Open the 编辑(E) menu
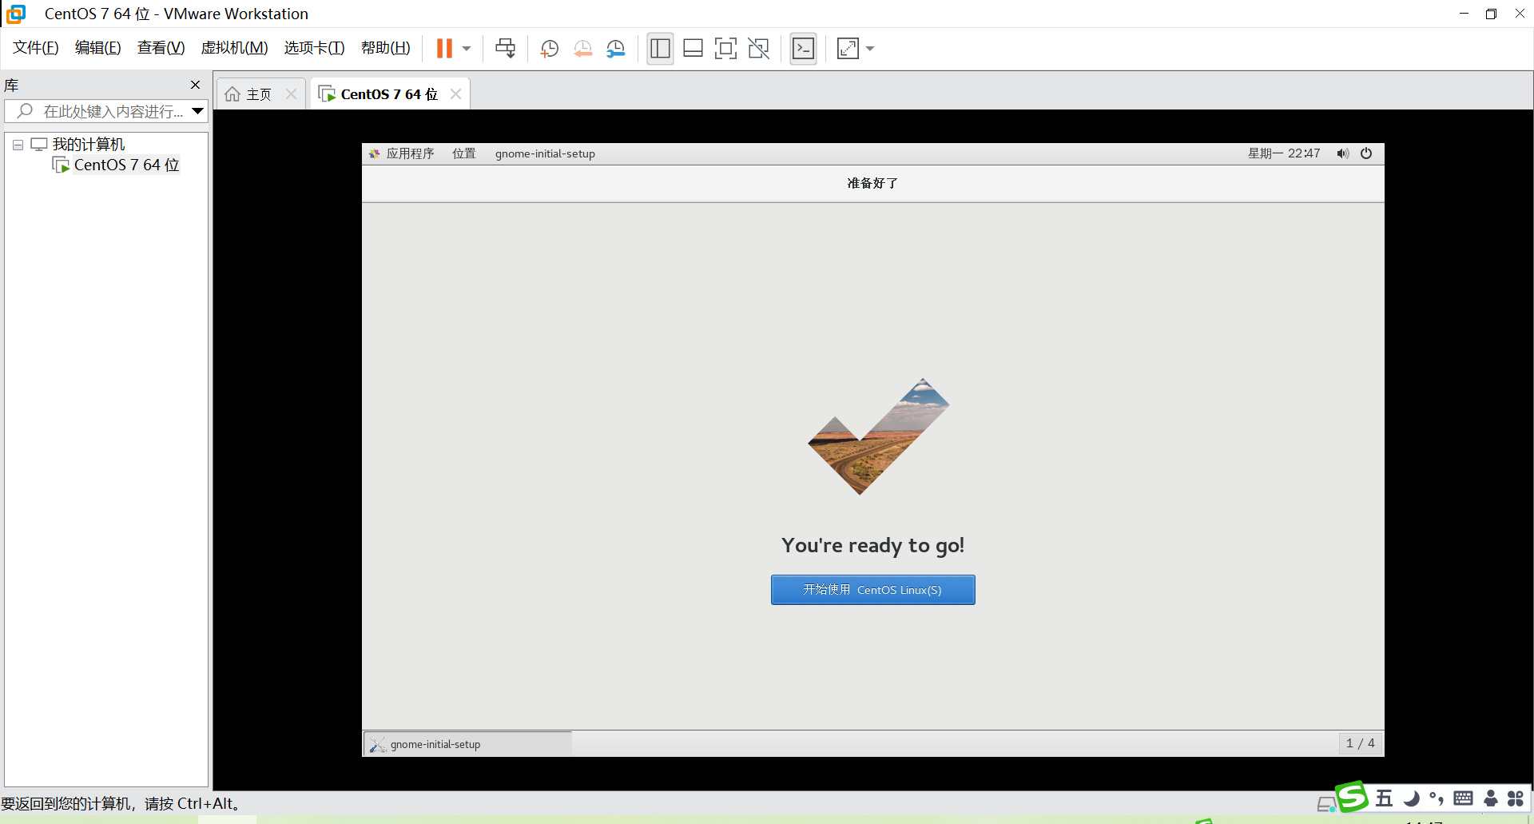The image size is (1534, 824). click(97, 48)
